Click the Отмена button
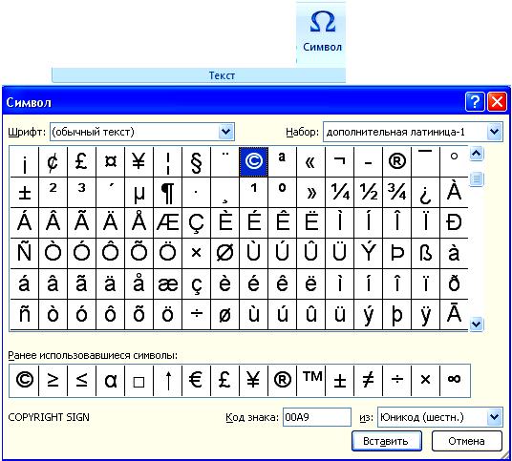 (x=466, y=441)
